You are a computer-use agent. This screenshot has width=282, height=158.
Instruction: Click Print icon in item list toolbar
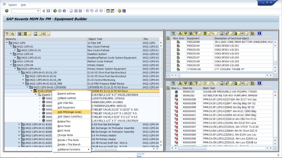click(x=222, y=83)
